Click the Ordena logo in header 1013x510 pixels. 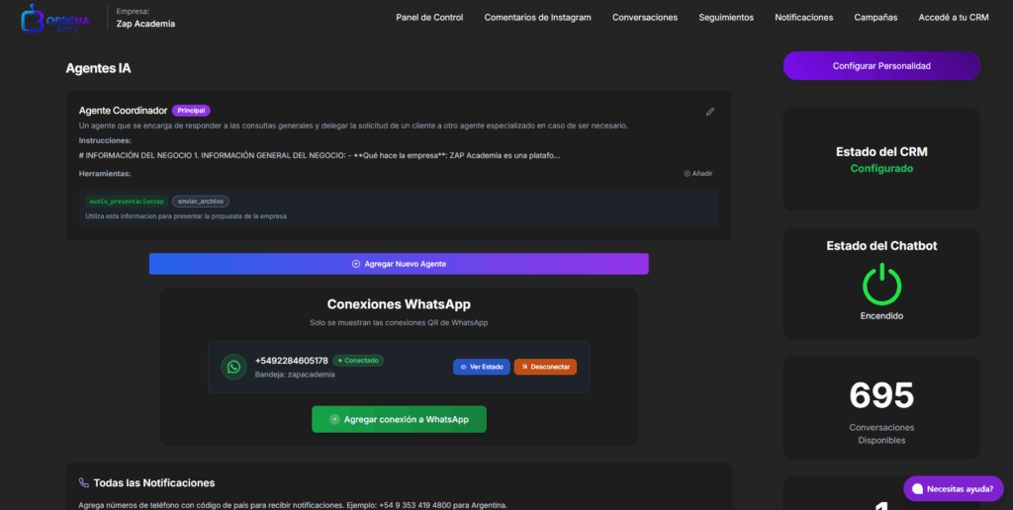(x=53, y=18)
